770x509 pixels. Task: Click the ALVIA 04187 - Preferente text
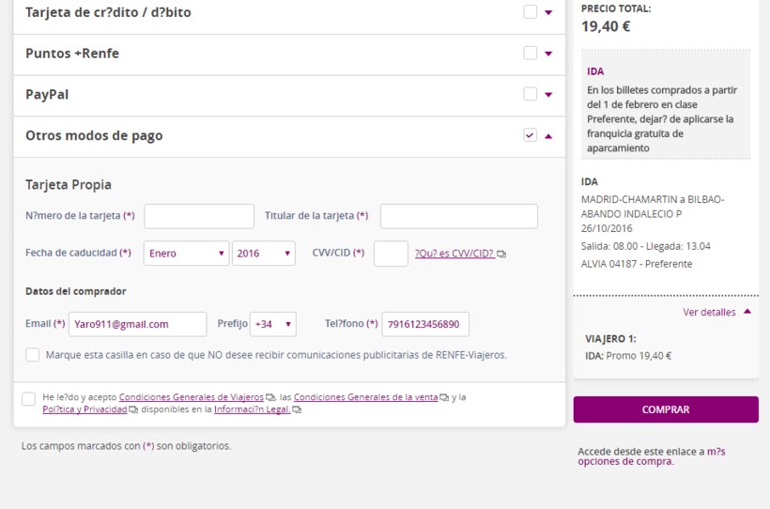pyautogui.click(x=637, y=264)
